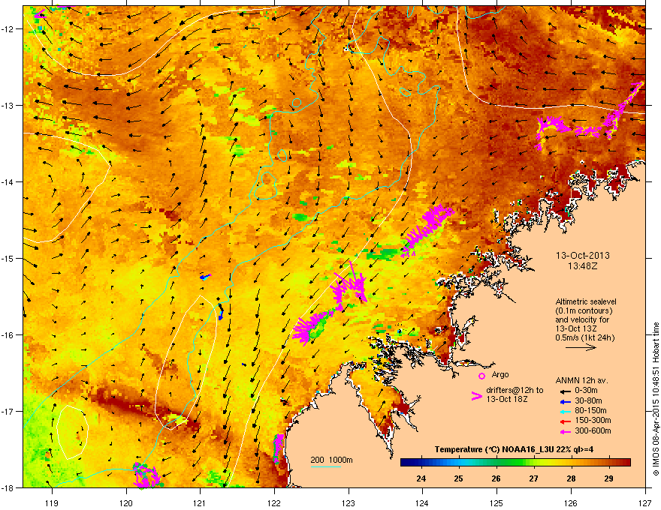This screenshot has width=661, height=510.
Task: Click the 'Altimetric sealevel' legend text
Action: pyautogui.click(x=586, y=301)
